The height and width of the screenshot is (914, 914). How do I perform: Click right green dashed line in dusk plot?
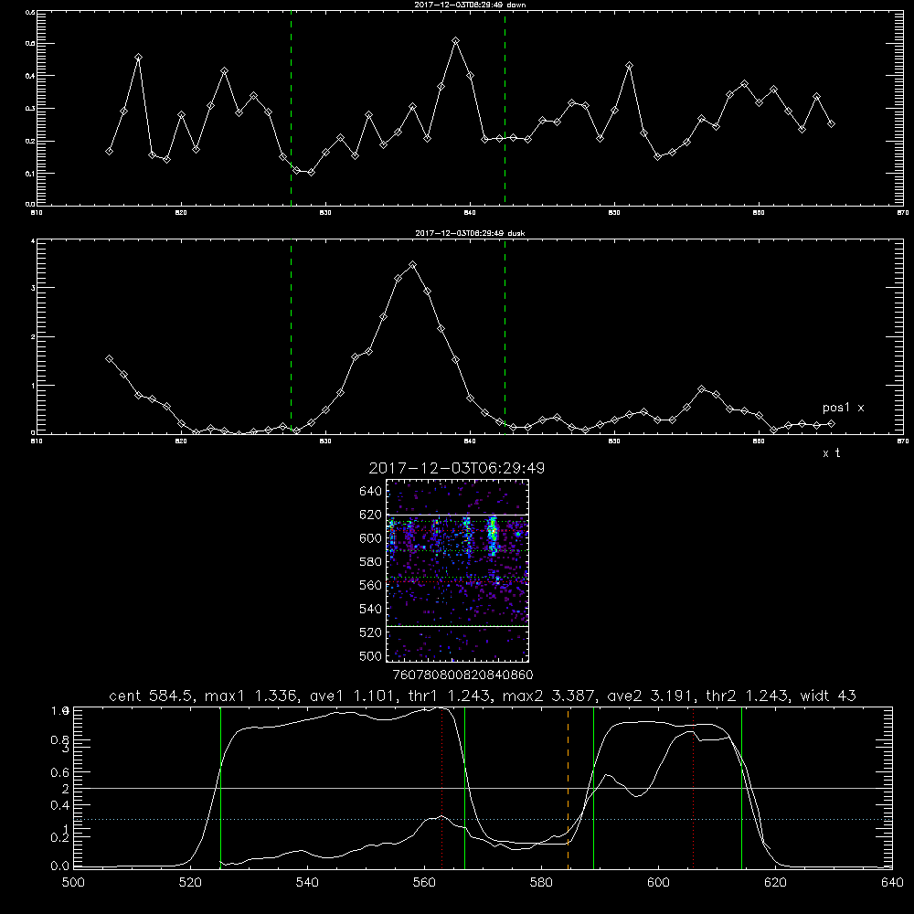(x=505, y=337)
